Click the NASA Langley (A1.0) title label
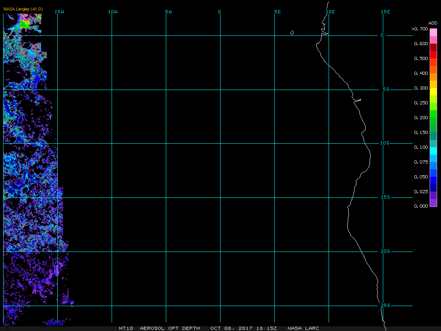This screenshot has width=441, height=331. (x=23, y=9)
